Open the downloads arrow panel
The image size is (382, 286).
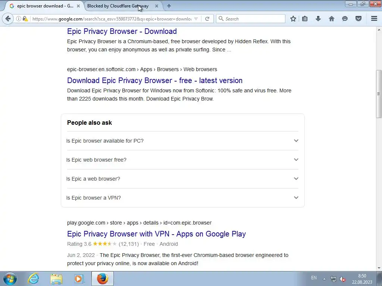coord(318,19)
